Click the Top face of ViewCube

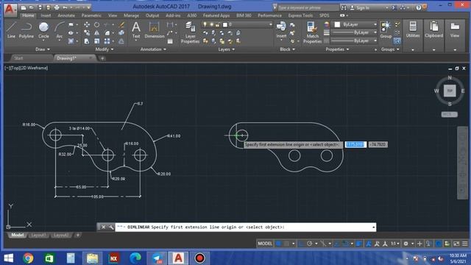(x=450, y=91)
